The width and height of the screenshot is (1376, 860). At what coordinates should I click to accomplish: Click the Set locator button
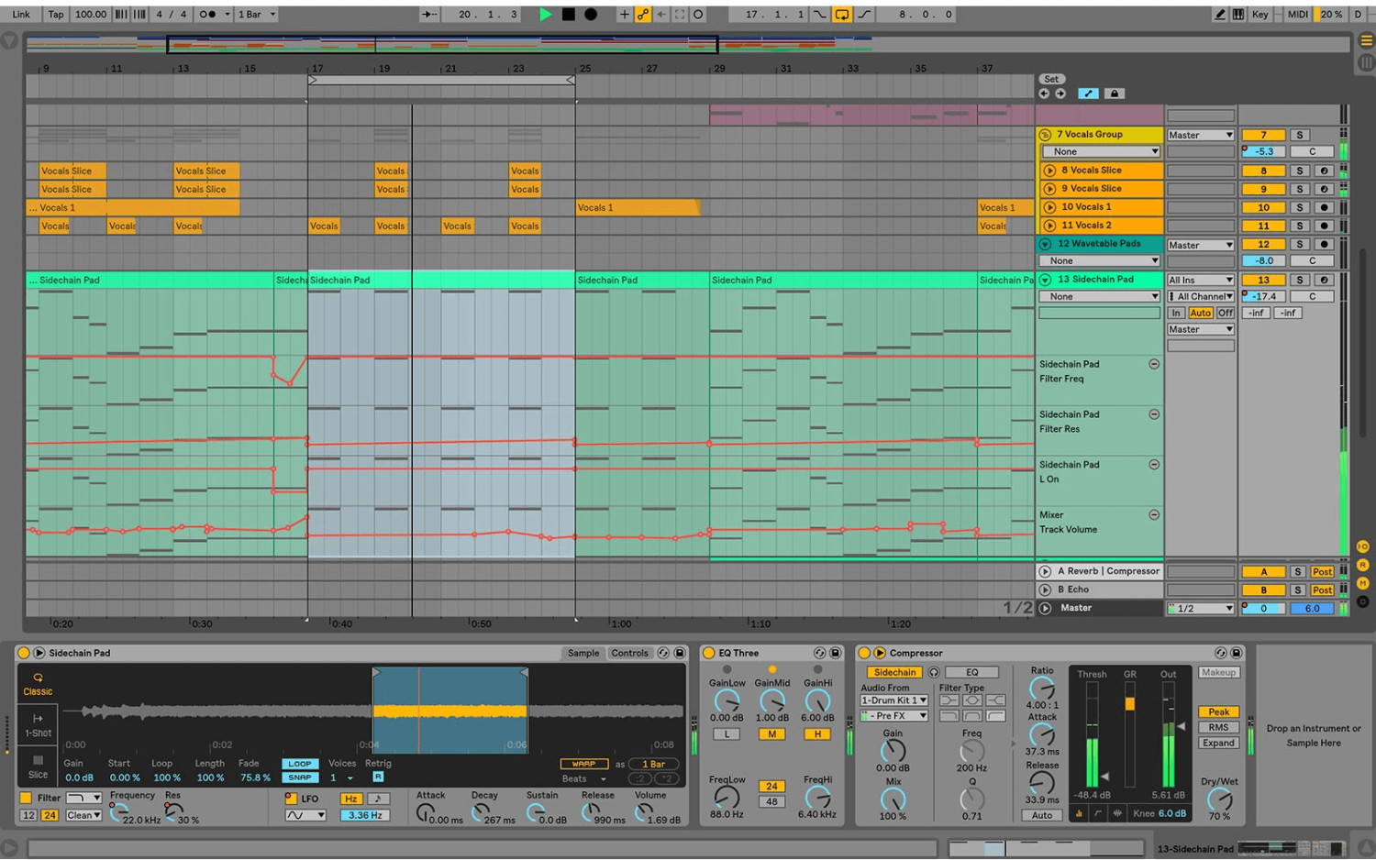(x=1051, y=79)
